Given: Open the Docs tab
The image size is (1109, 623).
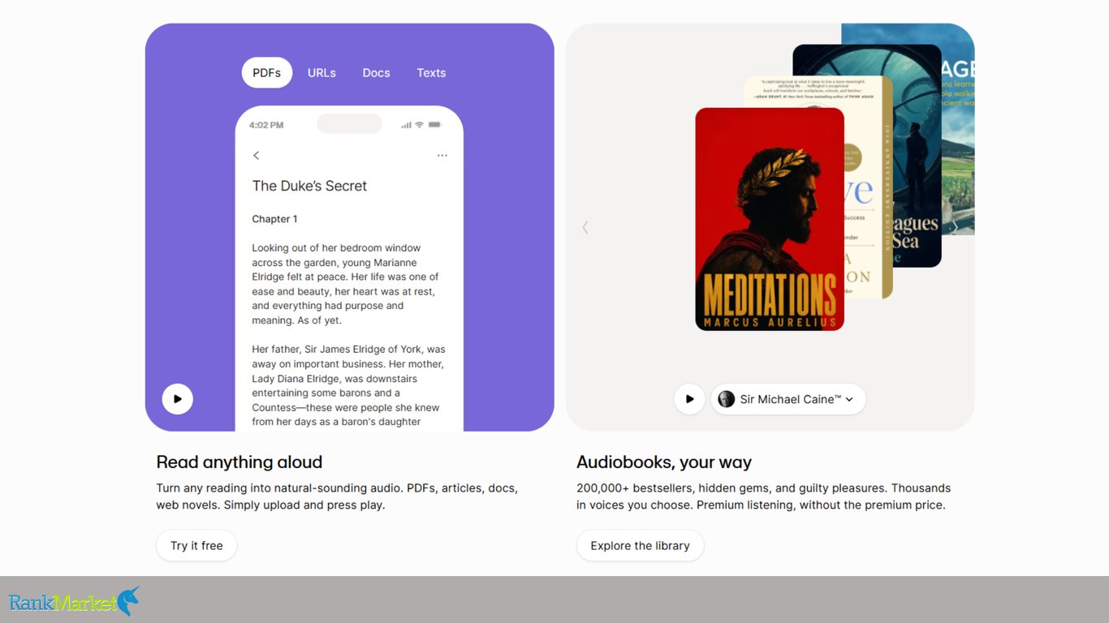Looking at the screenshot, I should point(376,73).
